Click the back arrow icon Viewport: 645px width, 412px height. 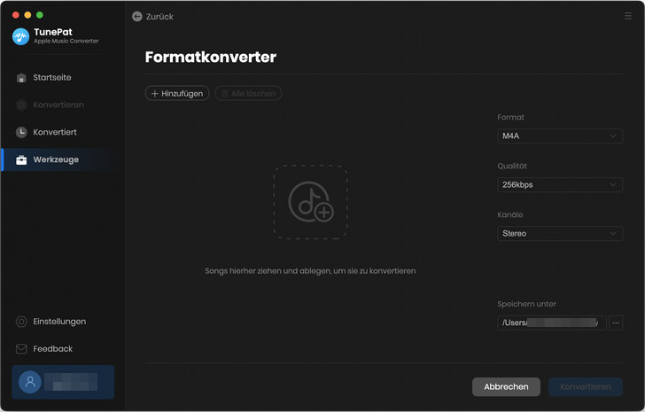coord(137,16)
